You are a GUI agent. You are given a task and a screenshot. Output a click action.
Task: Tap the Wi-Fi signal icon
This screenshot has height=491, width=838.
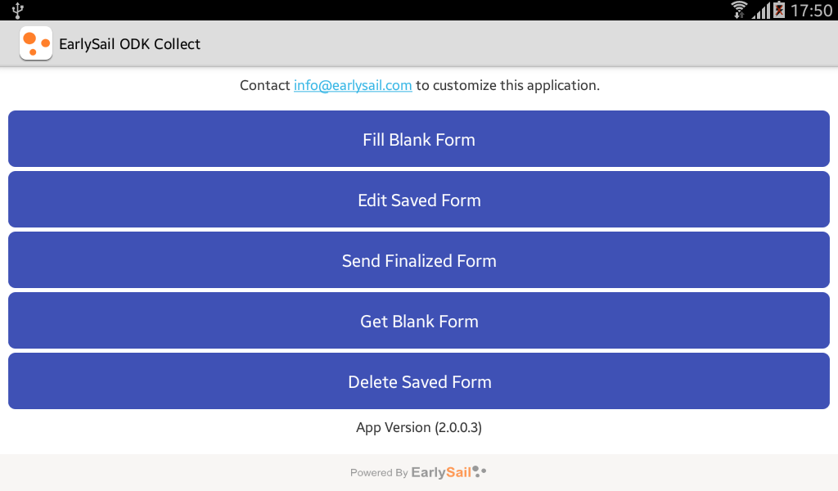pyautogui.click(x=740, y=10)
